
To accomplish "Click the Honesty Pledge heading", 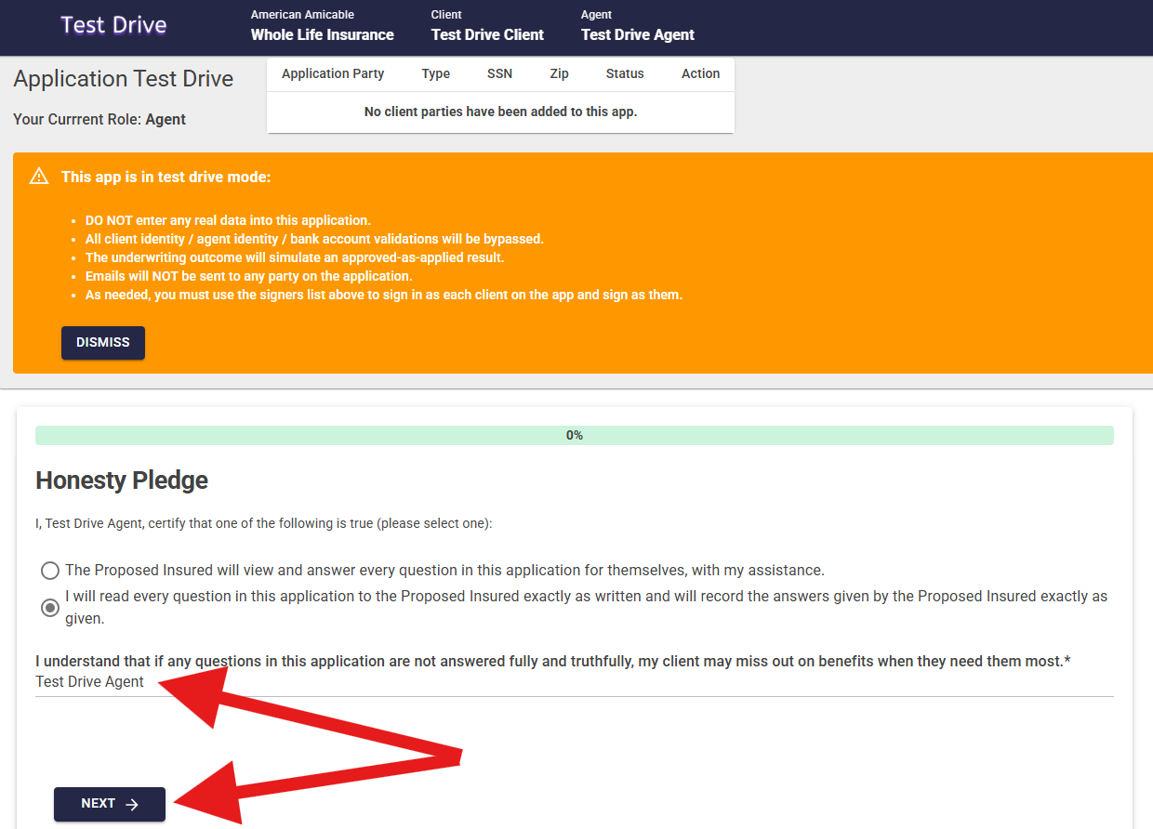I will [122, 480].
